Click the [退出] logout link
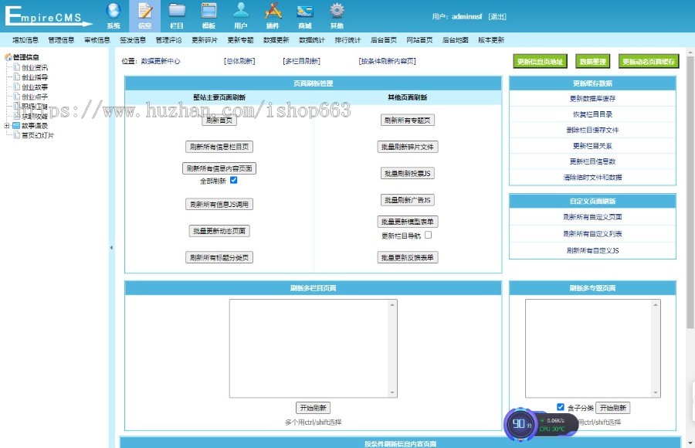 point(497,17)
